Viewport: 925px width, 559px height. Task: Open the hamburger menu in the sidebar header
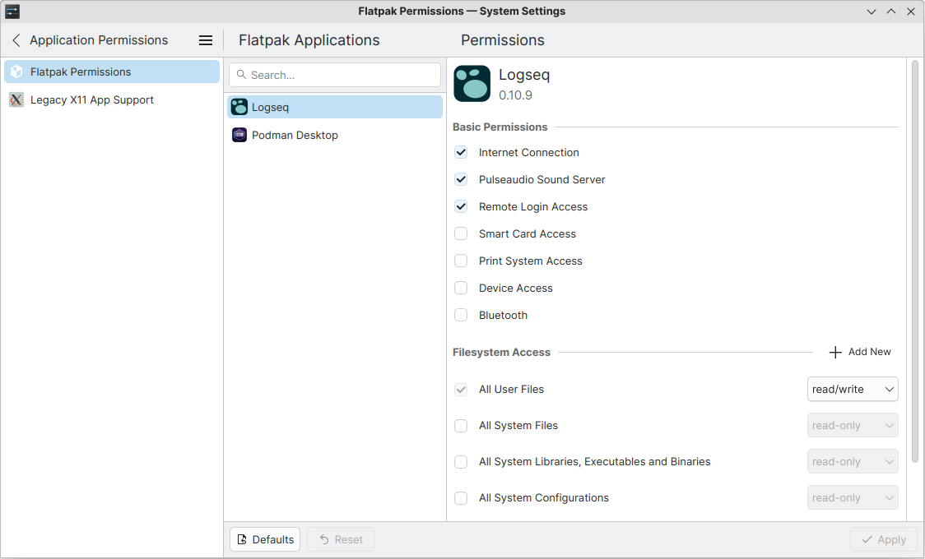point(205,40)
